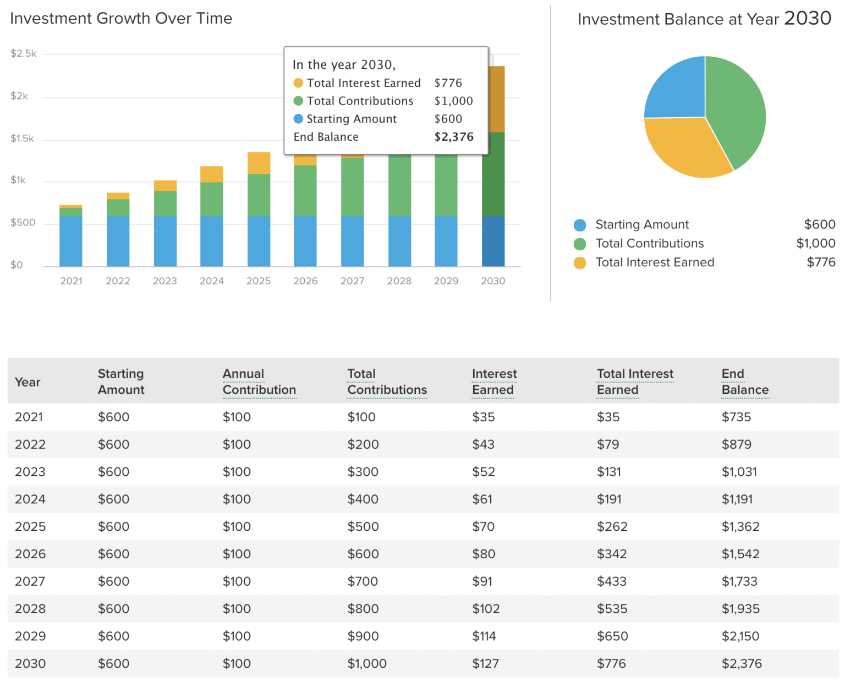845x682 pixels.
Task: Click the 2027 label on the chart x-axis
Action: pos(353,281)
